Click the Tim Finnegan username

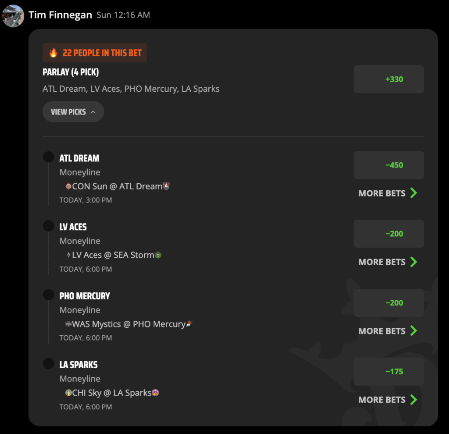coord(60,15)
